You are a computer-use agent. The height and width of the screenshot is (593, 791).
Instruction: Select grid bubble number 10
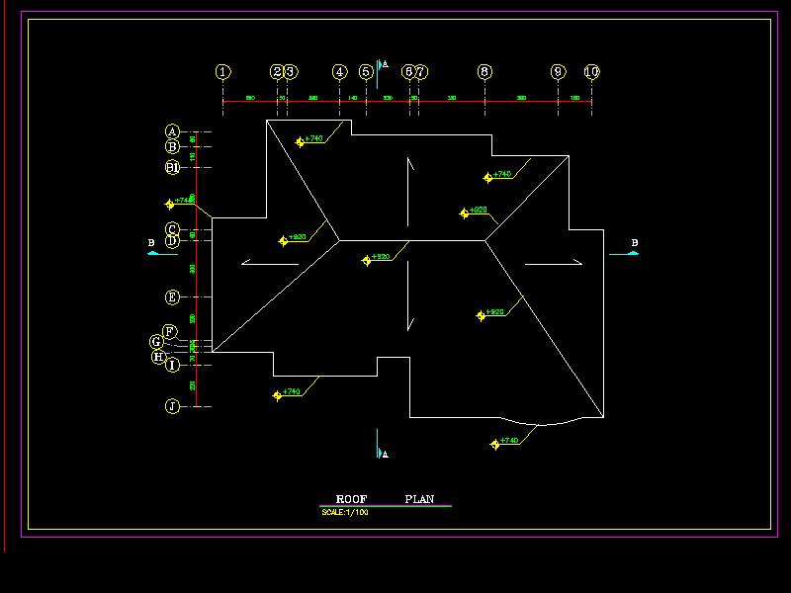point(591,71)
